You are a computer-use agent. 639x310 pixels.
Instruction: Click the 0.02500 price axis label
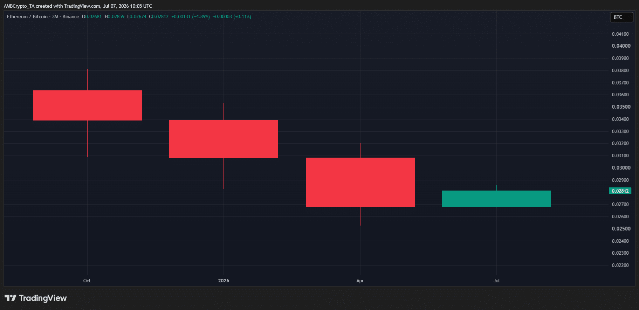coord(621,229)
